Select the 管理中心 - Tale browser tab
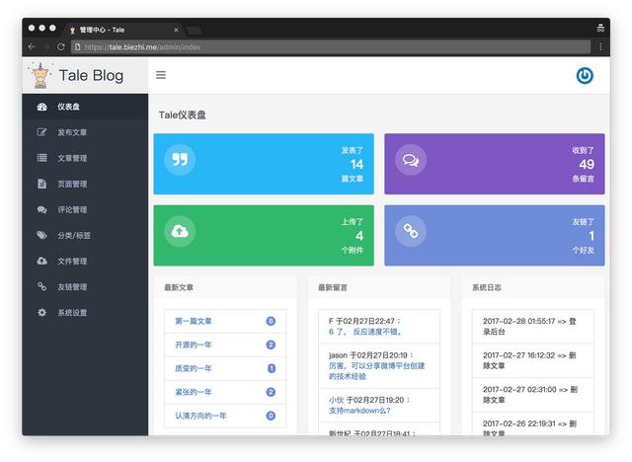 point(122,30)
